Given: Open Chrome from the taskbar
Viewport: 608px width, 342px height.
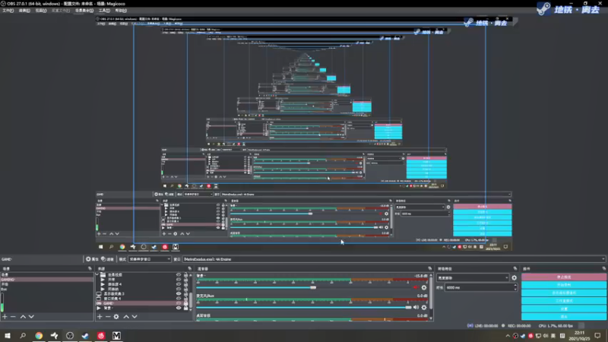Looking at the screenshot, I should (x=39, y=336).
